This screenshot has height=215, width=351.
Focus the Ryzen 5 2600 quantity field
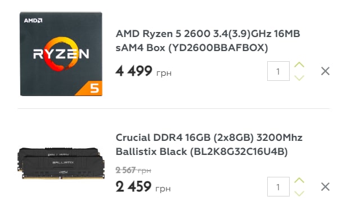[278, 71]
